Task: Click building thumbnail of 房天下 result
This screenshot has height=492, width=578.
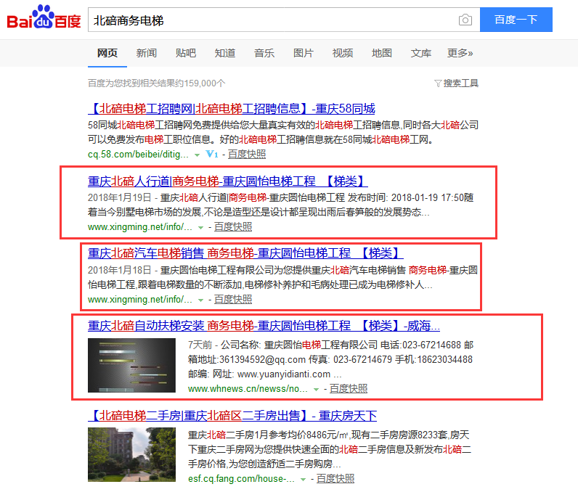Action: point(131,454)
